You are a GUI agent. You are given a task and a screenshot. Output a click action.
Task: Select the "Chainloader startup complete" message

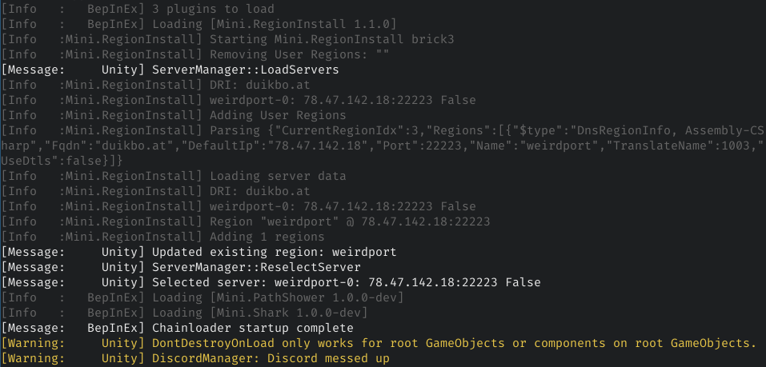pos(252,328)
